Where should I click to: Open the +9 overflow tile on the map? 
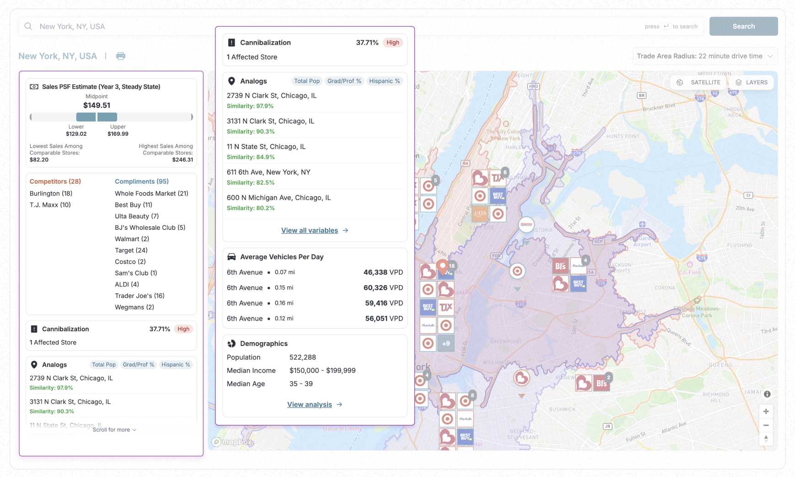click(446, 344)
